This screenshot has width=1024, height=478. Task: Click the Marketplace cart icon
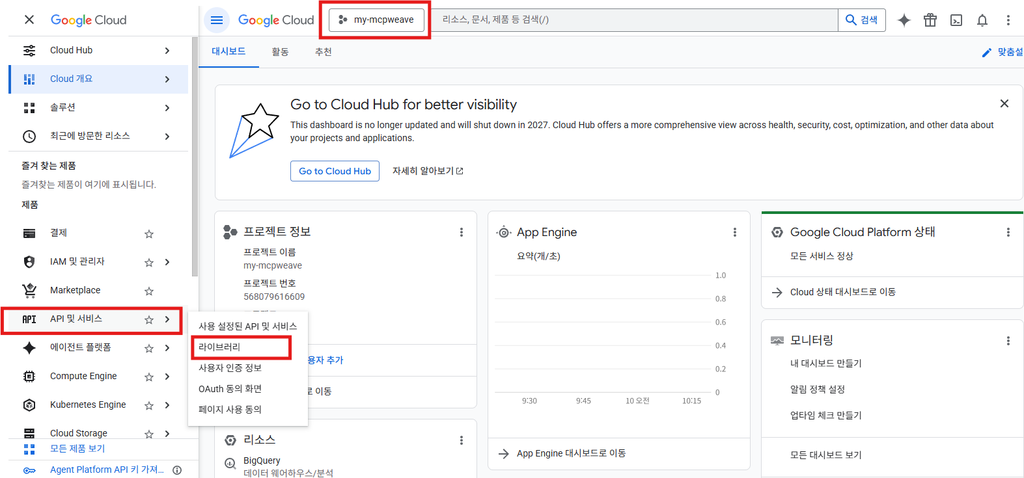point(29,290)
